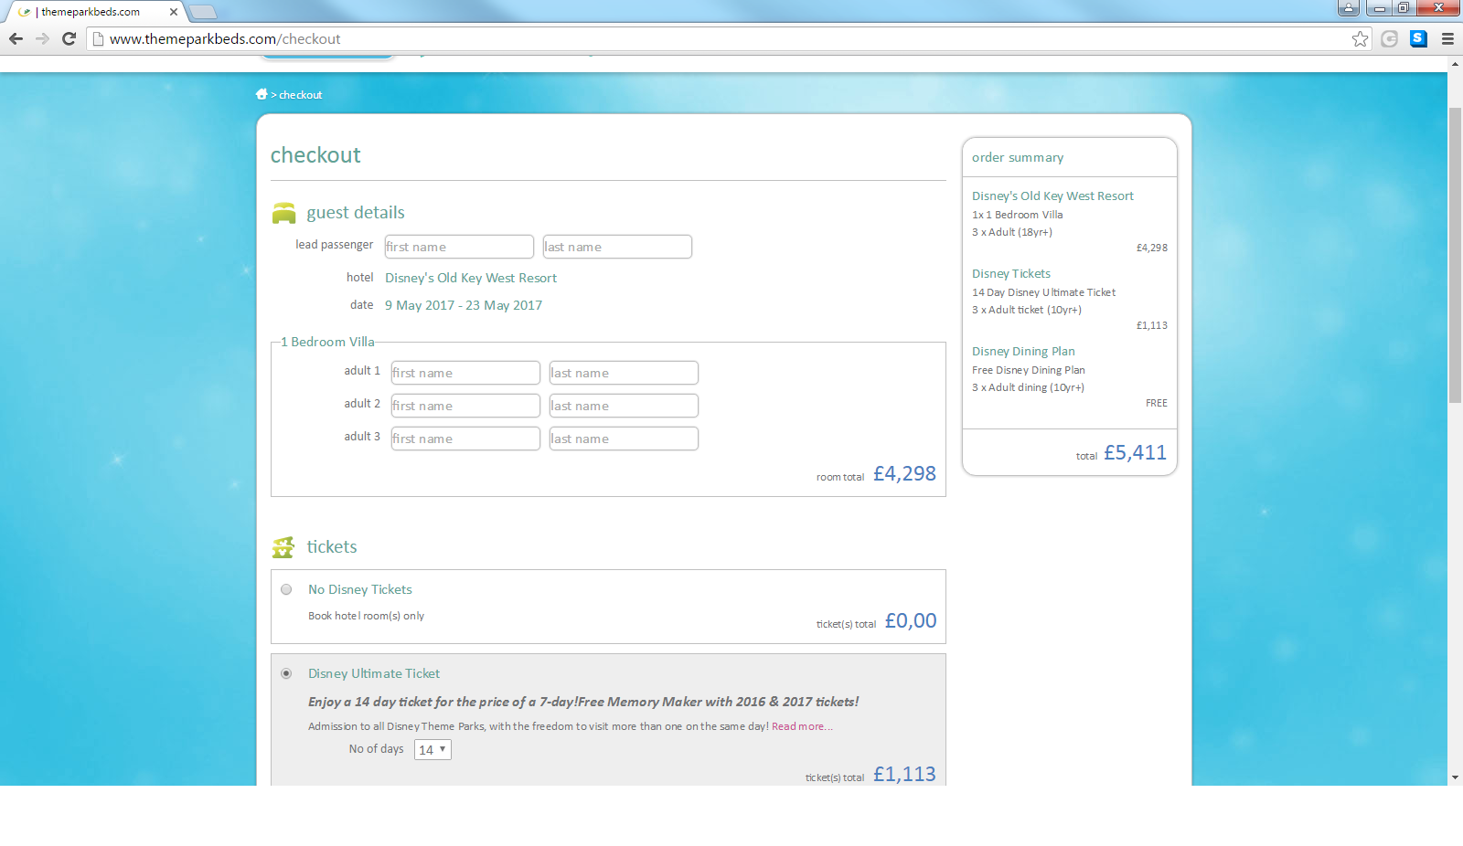Click Disney Tickets heading in order summary
The width and height of the screenshot is (1463, 846).
1011,273
